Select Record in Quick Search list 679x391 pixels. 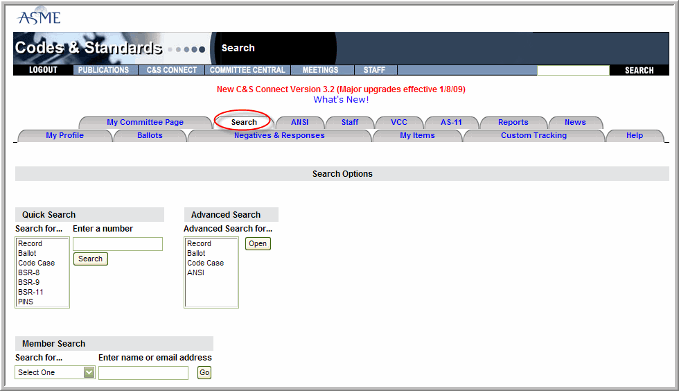pyautogui.click(x=42, y=243)
